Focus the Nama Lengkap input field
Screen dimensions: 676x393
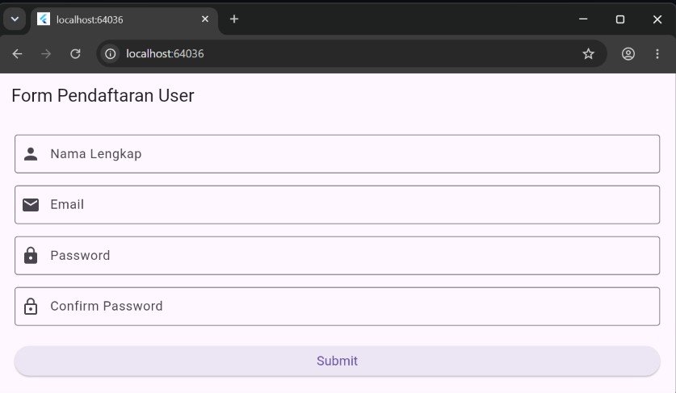[337, 154]
